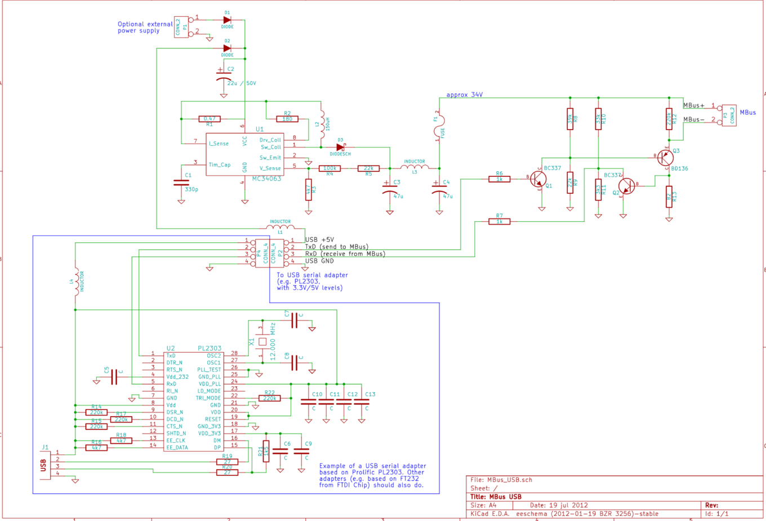Viewport: 766px width, 521px height.
Task: Click resistor R16 4k7
Action: pos(96,447)
